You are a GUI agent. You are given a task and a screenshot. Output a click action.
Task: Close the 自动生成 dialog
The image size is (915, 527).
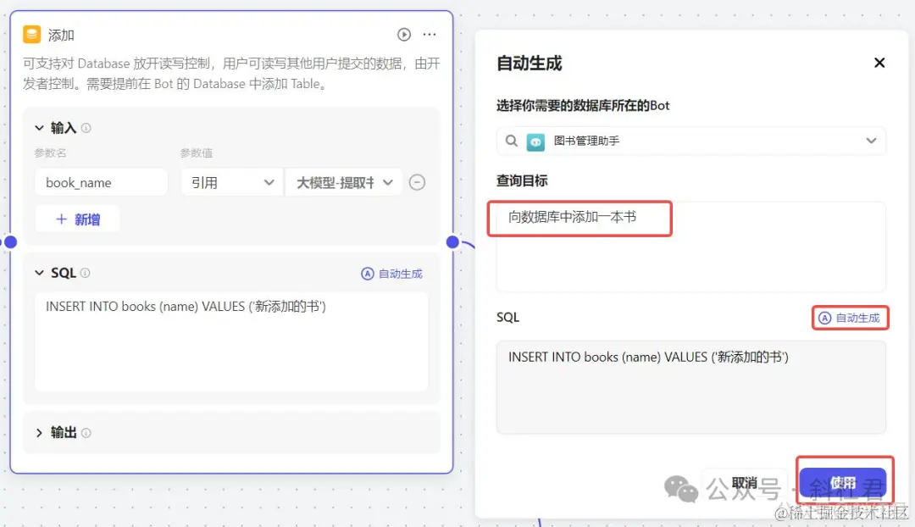(879, 62)
